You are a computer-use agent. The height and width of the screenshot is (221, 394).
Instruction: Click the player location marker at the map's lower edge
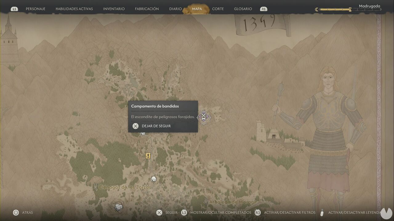118,207
